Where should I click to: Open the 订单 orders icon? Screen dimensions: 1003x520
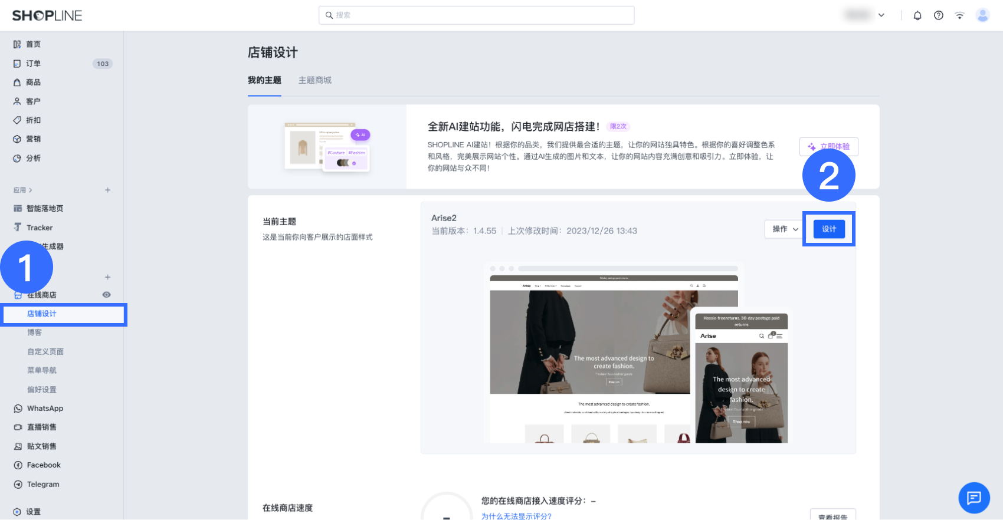point(17,64)
